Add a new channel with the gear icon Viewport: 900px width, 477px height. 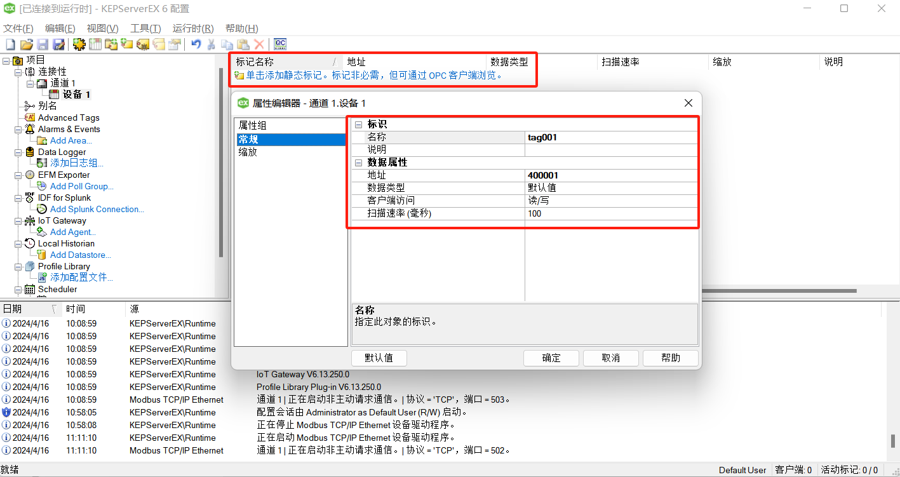79,44
